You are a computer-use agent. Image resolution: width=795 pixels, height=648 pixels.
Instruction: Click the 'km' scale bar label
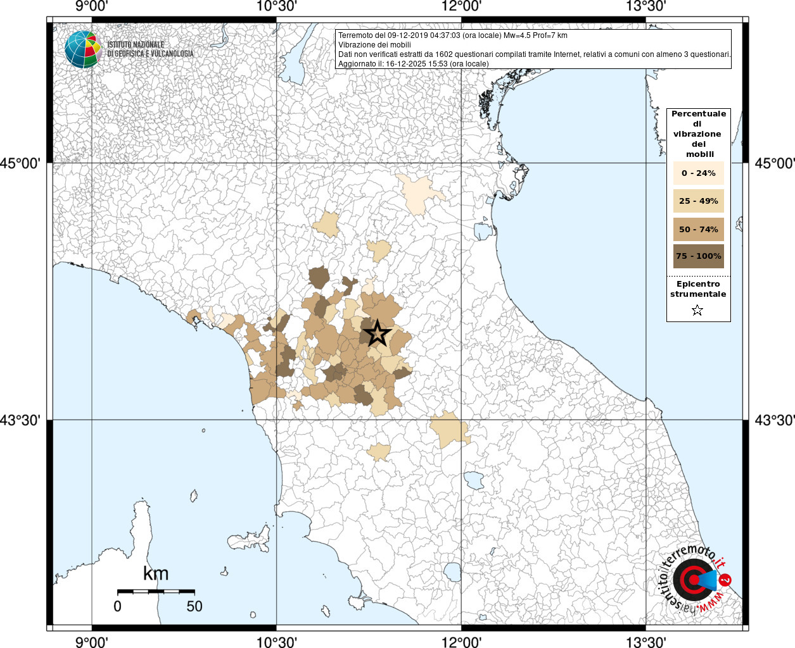point(156,573)
